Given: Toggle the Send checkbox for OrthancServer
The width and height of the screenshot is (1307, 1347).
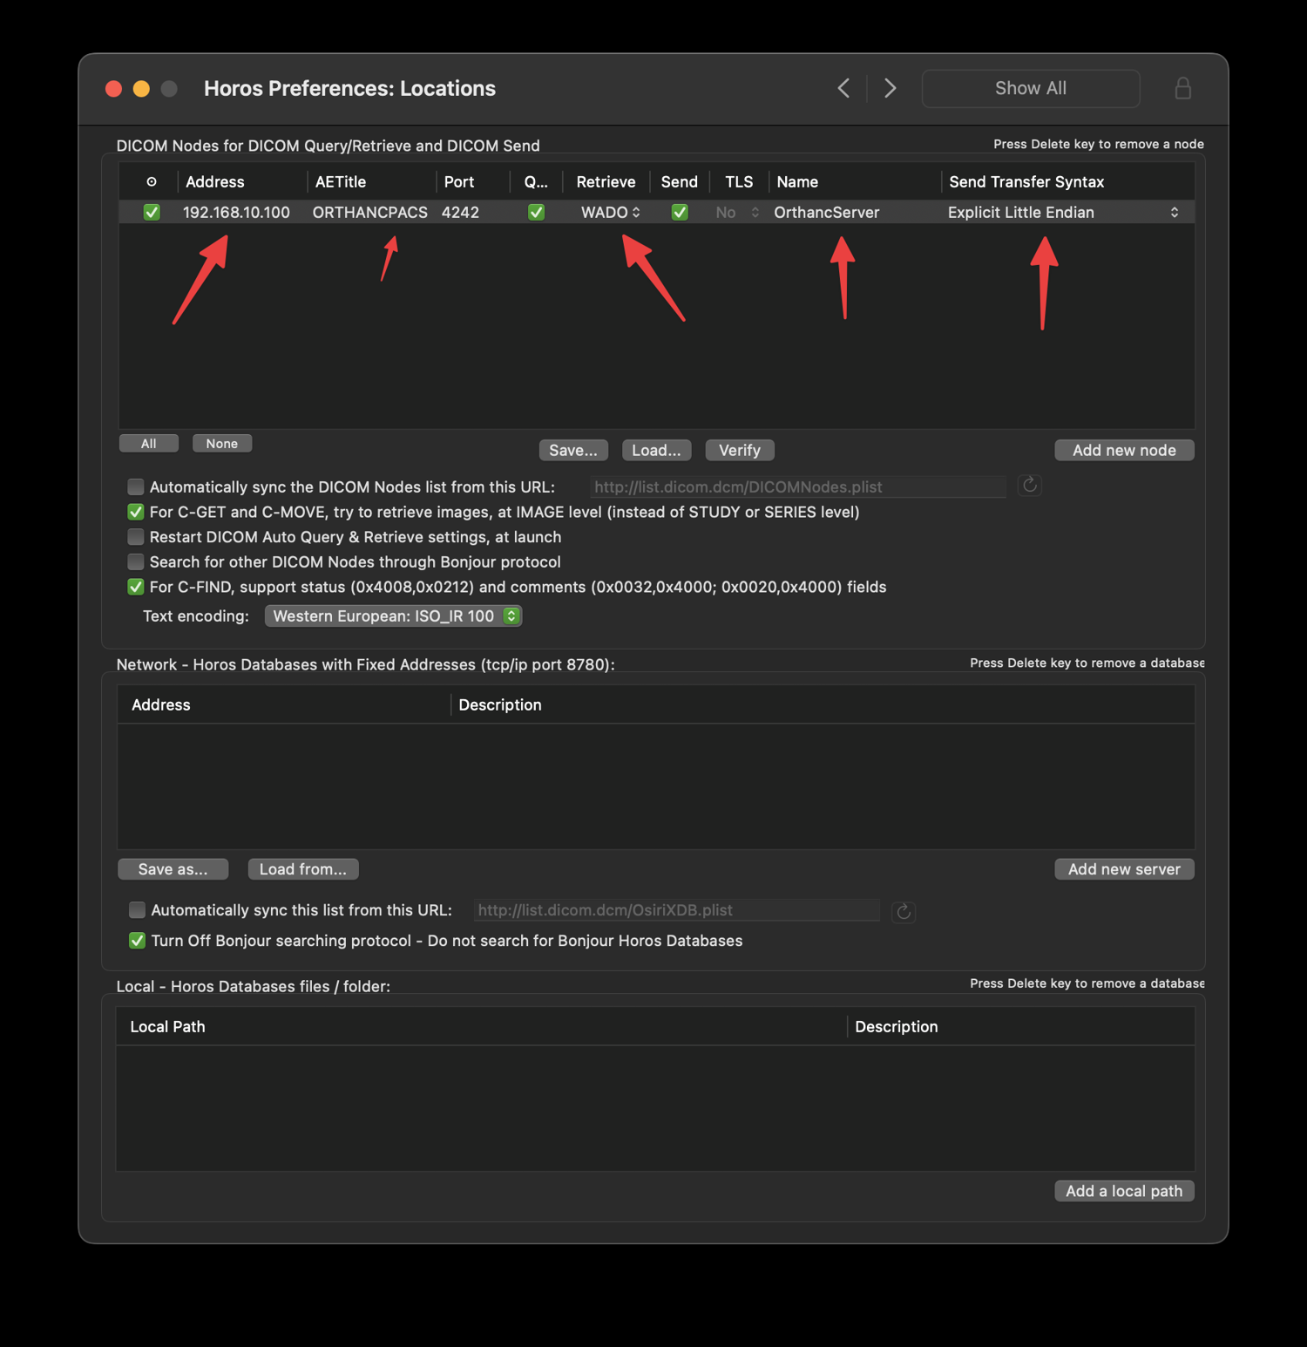Looking at the screenshot, I should (680, 212).
